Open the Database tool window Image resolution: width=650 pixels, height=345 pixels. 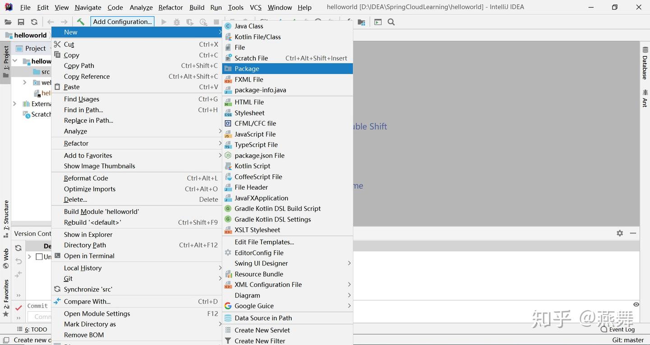(x=645, y=64)
